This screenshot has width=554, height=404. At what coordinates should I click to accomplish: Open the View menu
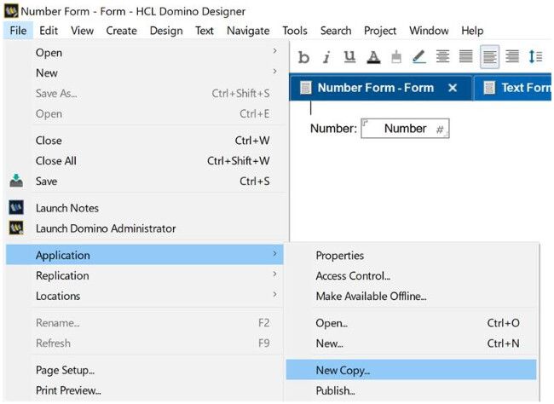tap(82, 31)
